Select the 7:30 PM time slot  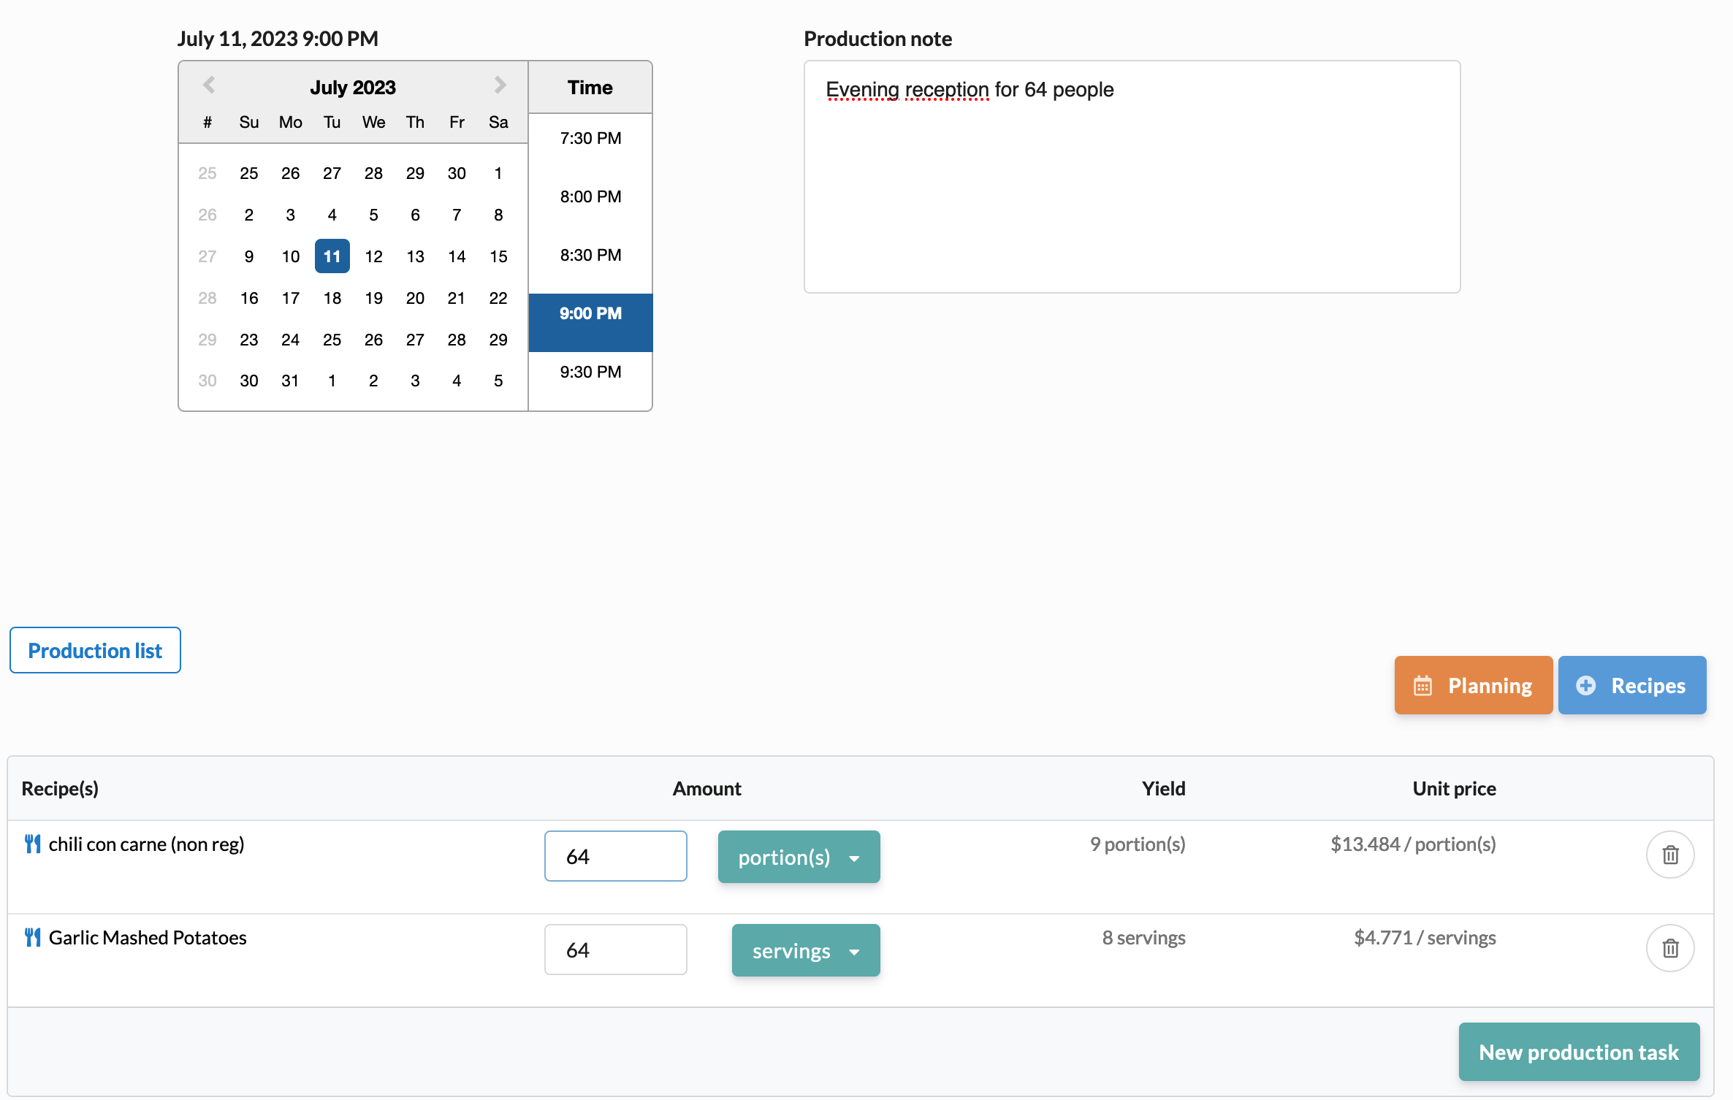pyautogui.click(x=590, y=137)
